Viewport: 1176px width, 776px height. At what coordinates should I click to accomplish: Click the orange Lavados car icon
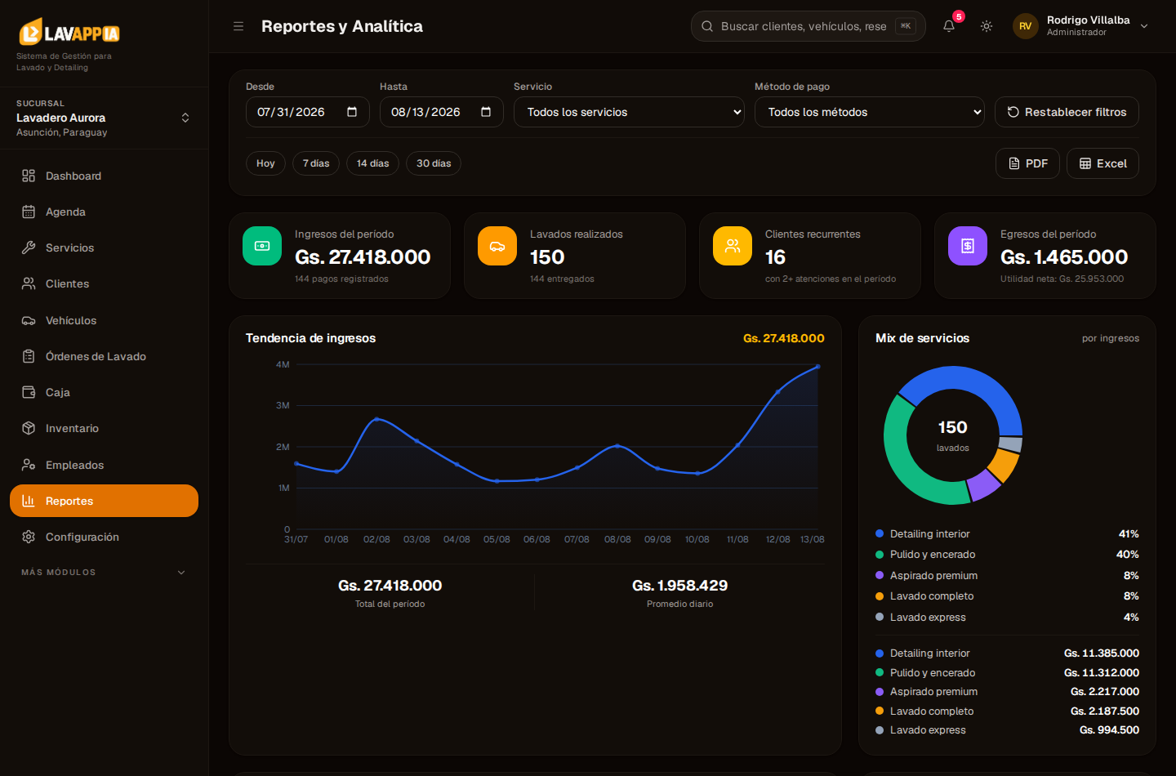point(497,246)
